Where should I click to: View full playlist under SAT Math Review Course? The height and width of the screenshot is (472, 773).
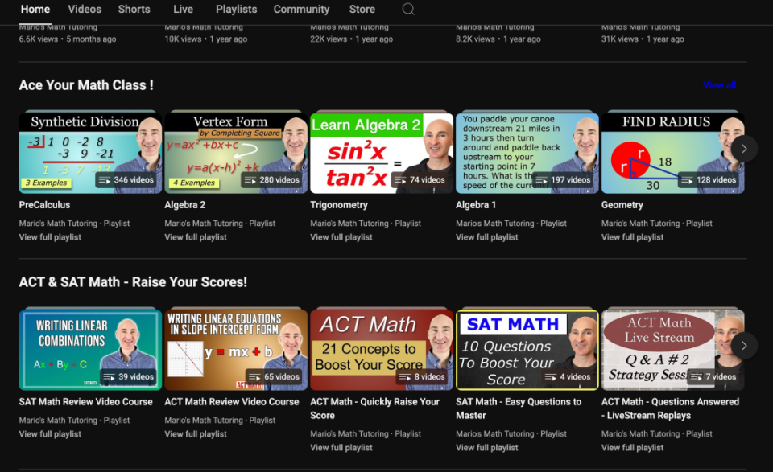click(50, 434)
